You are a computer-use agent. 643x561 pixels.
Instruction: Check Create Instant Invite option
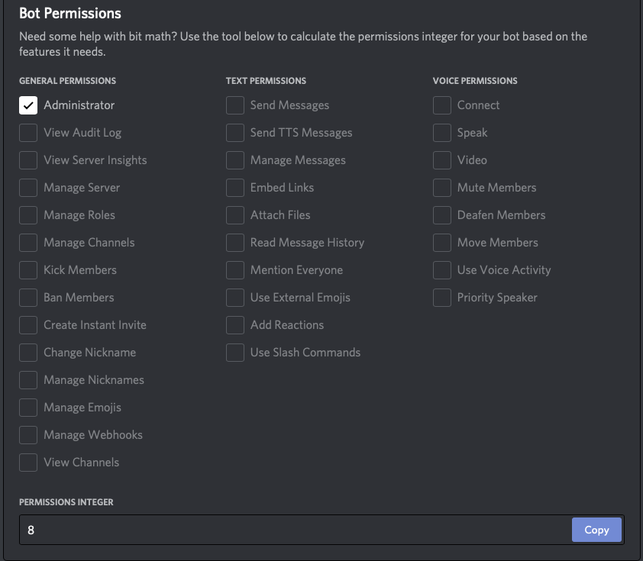[28, 325]
